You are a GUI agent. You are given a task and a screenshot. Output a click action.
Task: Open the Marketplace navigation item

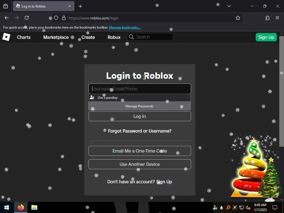click(56, 37)
